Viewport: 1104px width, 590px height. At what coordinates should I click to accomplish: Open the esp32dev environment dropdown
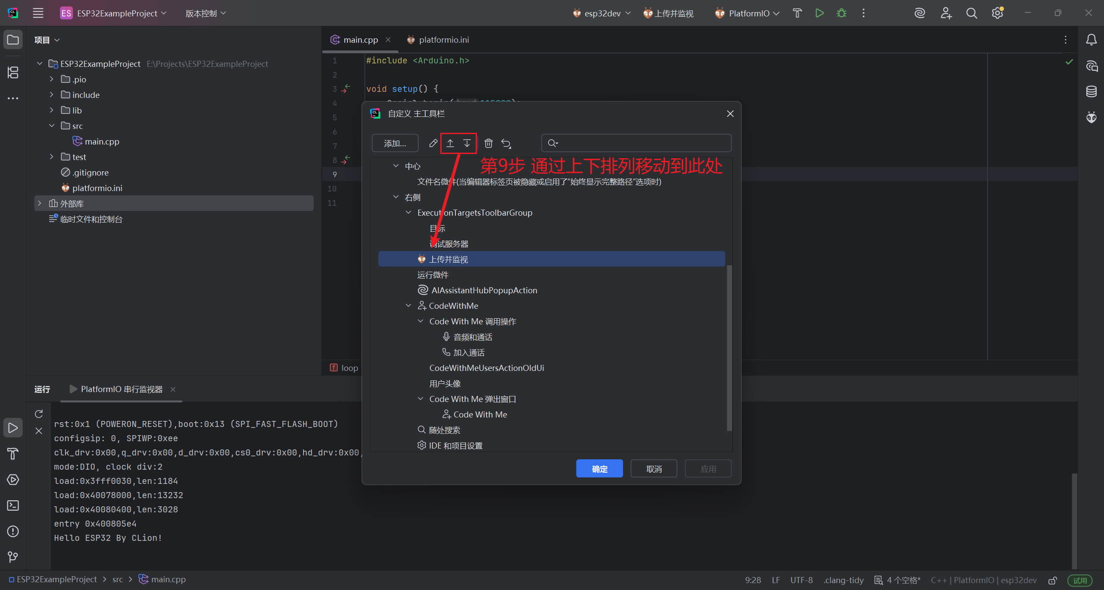(602, 13)
